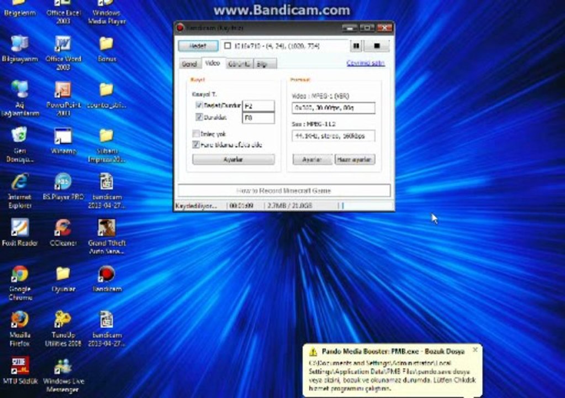Click the Kaydediliyor... status text

197,206
